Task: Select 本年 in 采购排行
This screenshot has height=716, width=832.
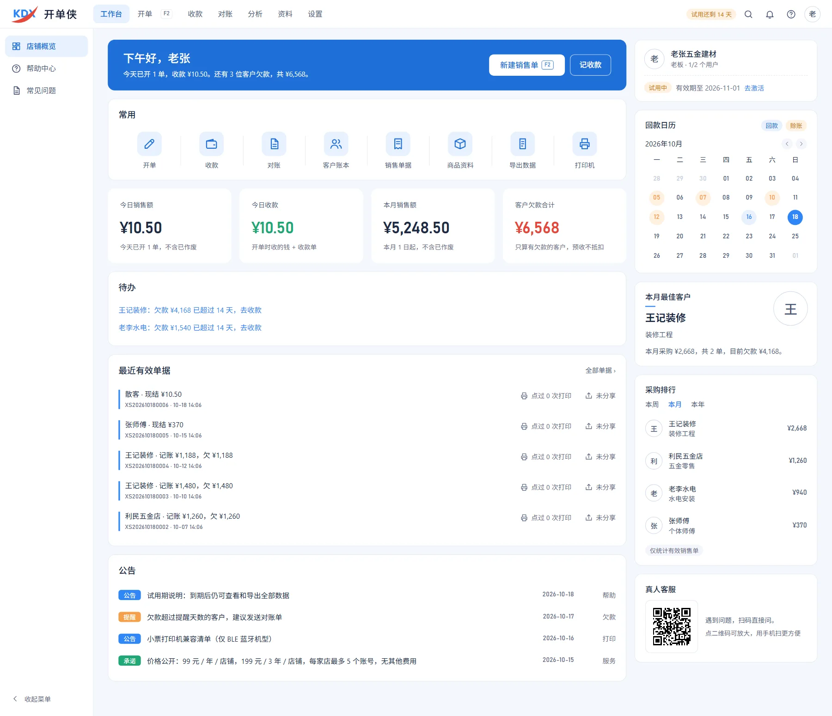Action: pos(698,405)
